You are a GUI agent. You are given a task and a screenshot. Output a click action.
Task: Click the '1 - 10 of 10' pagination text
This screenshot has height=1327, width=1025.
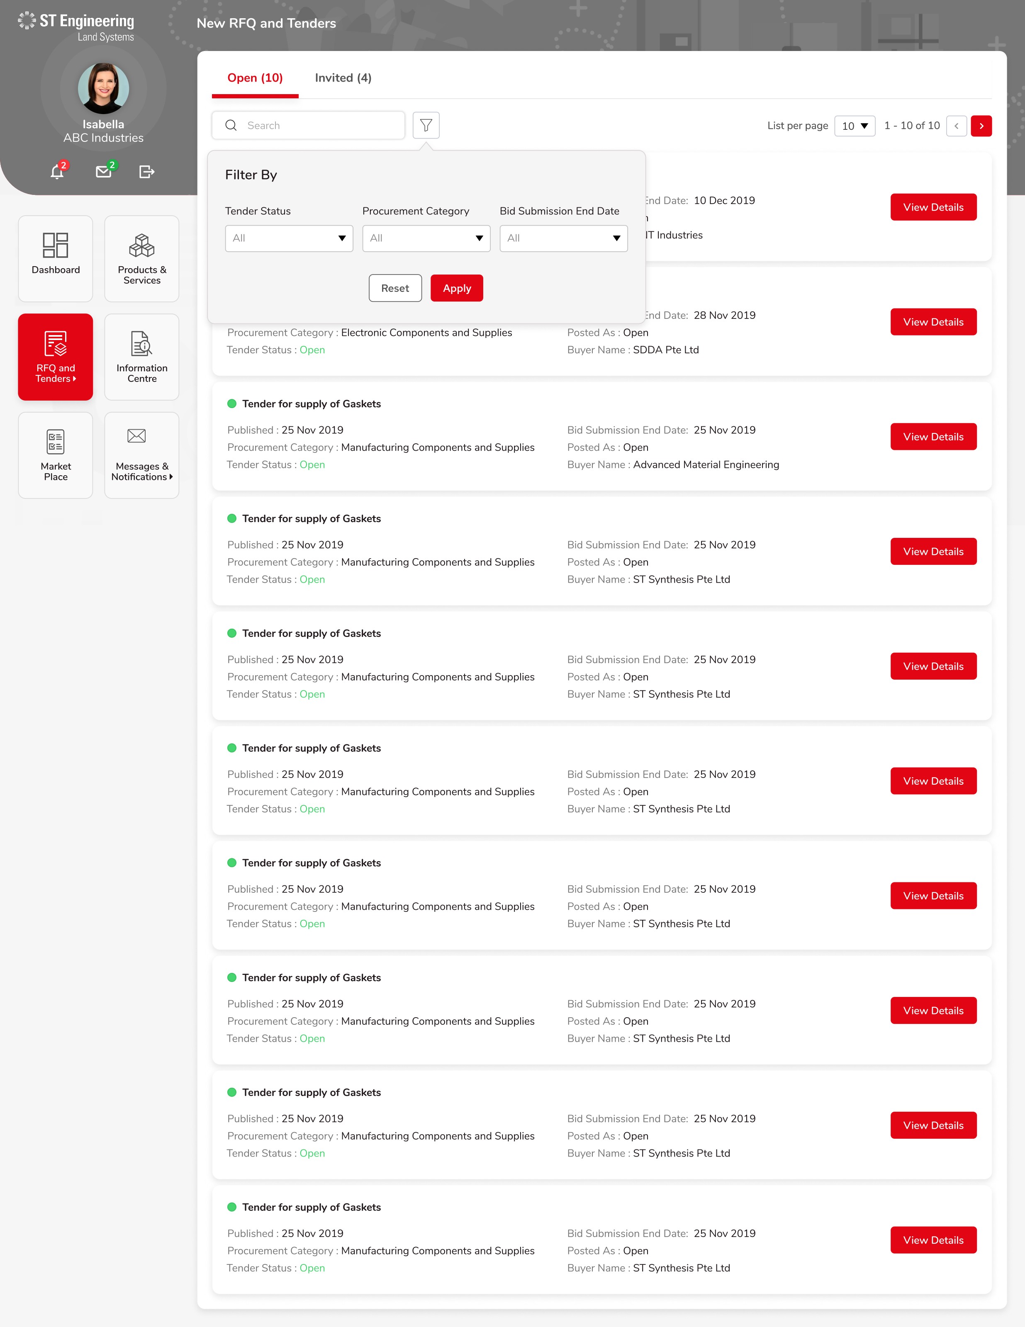[912, 126]
